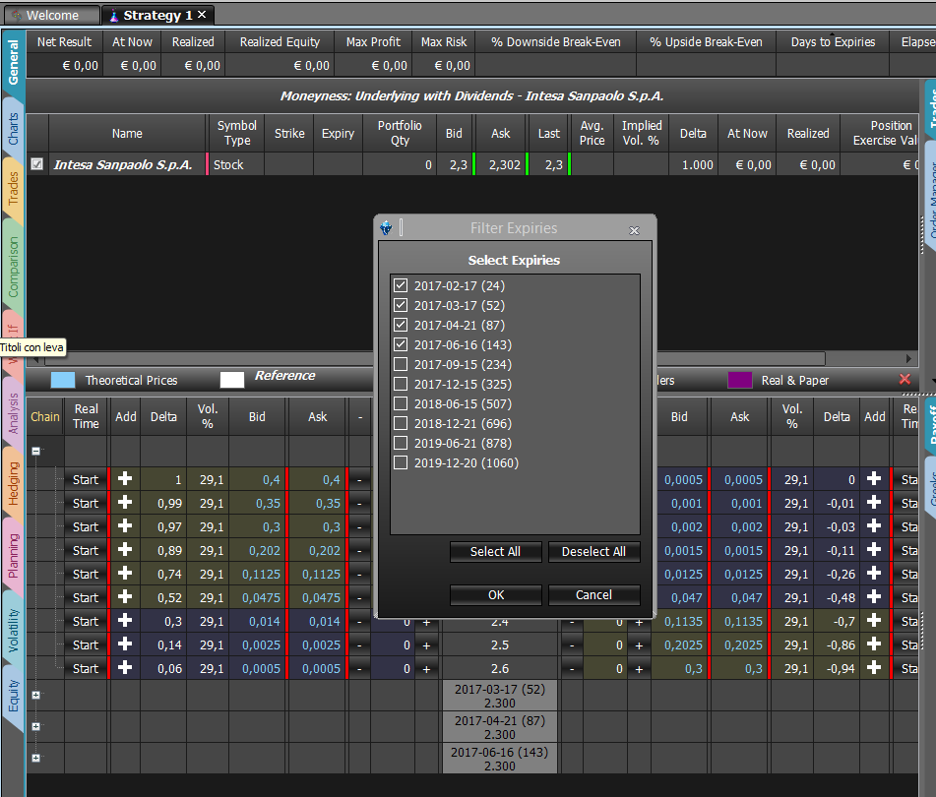Click the flask icon on the Strategy 1 tab
The width and height of the screenshot is (936, 797).
point(114,16)
